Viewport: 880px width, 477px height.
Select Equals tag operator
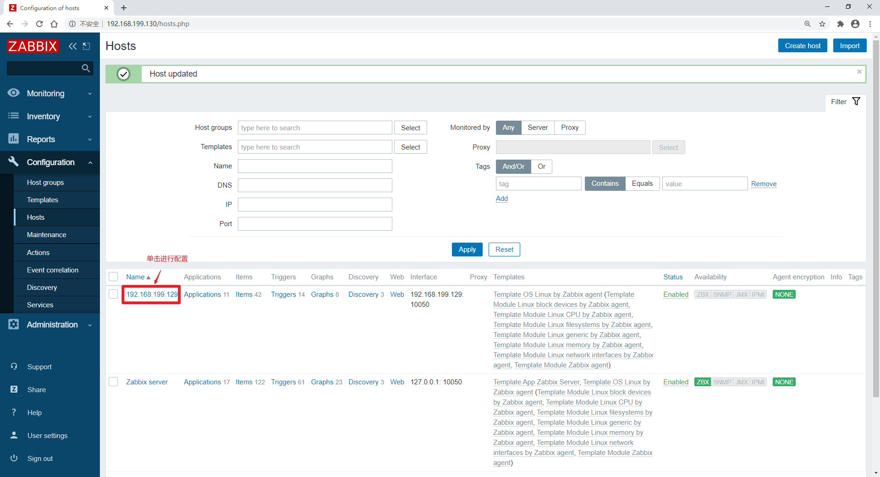click(x=642, y=183)
